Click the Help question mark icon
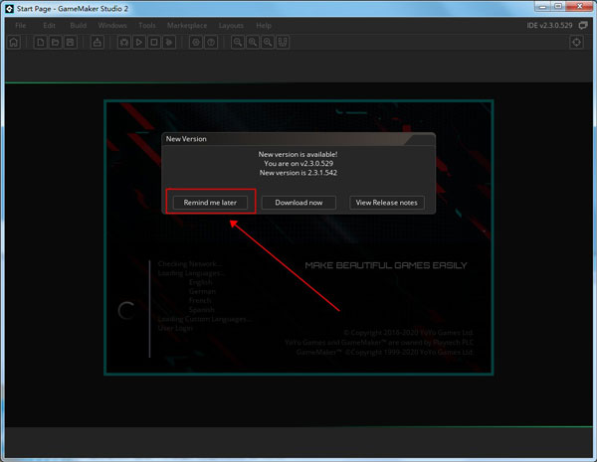 point(211,43)
